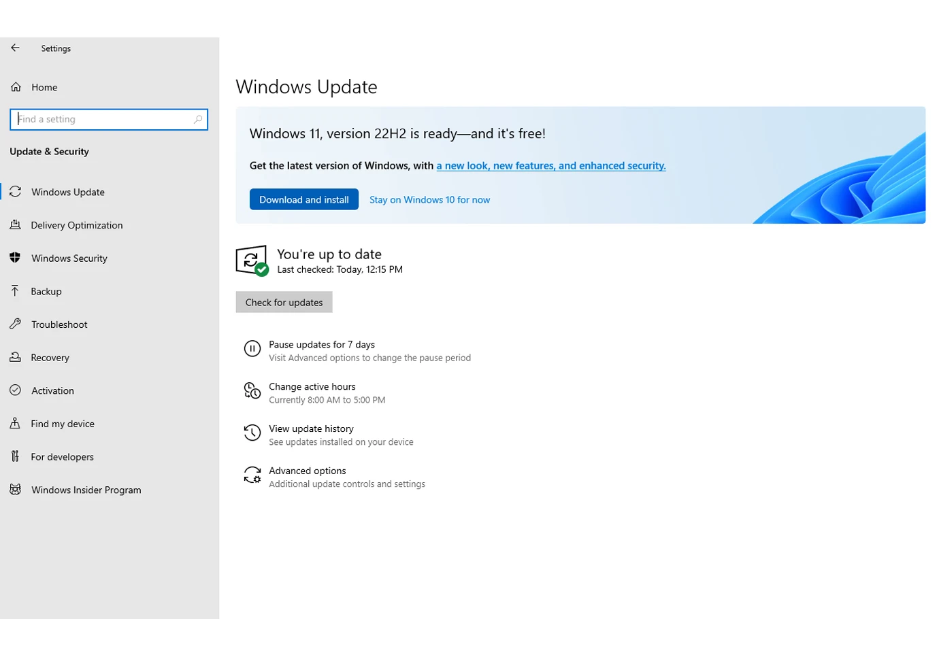Go to Windows Security section

[69, 258]
